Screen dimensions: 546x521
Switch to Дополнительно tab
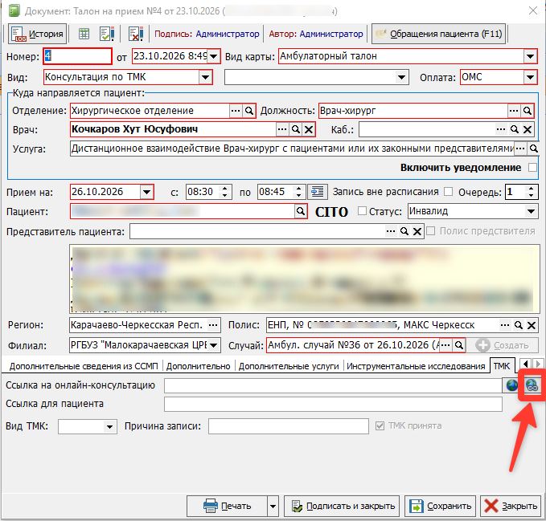[198, 366]
